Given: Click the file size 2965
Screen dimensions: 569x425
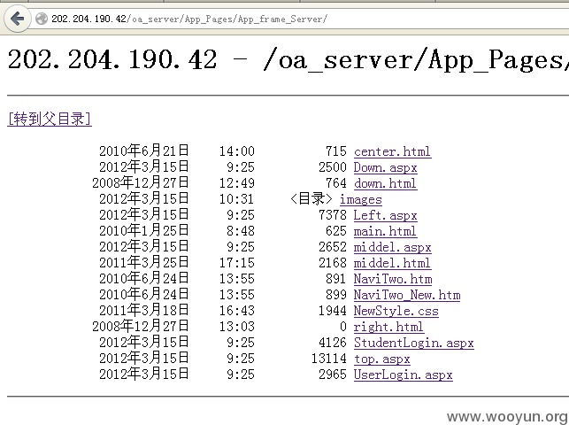Looking at the screenshot, I should click(333, 375).
